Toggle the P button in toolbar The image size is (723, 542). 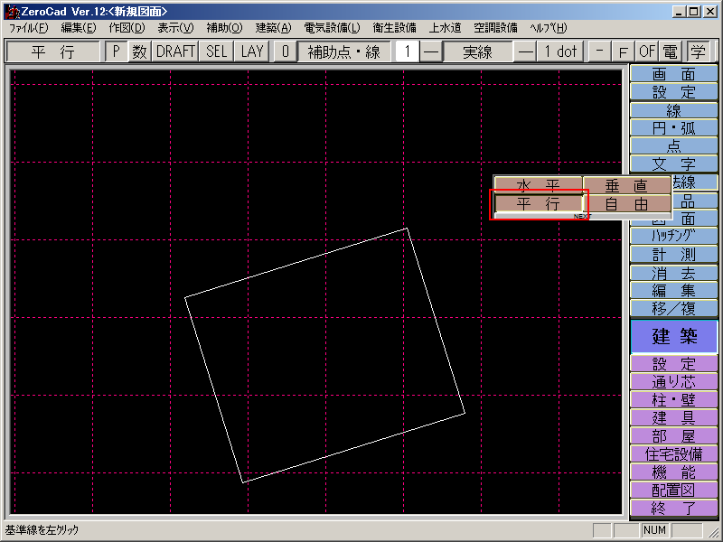tap(117, 51)
